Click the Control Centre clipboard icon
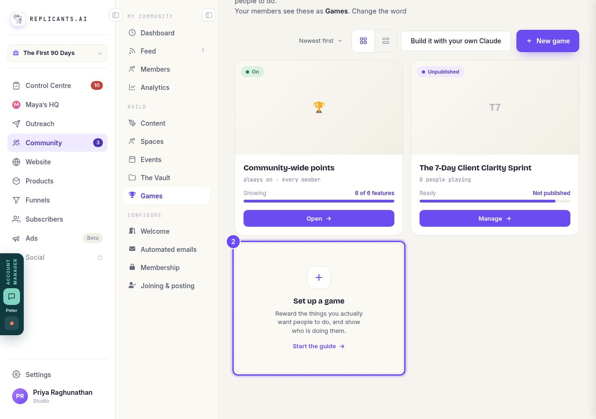 point(16,86)
